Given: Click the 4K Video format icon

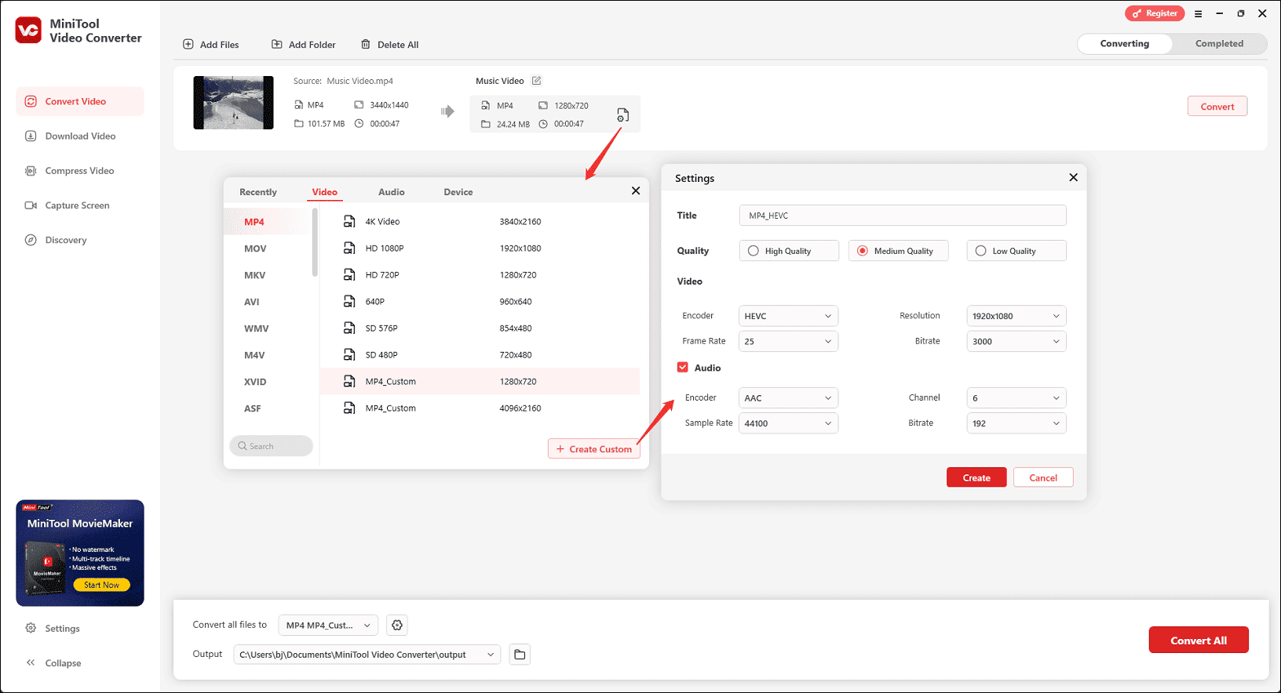Looking at the screenshot, I should point(349,222).
